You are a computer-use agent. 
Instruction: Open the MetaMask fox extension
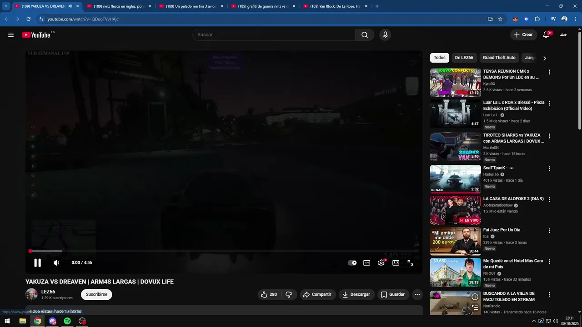click(x=515, y=19)
